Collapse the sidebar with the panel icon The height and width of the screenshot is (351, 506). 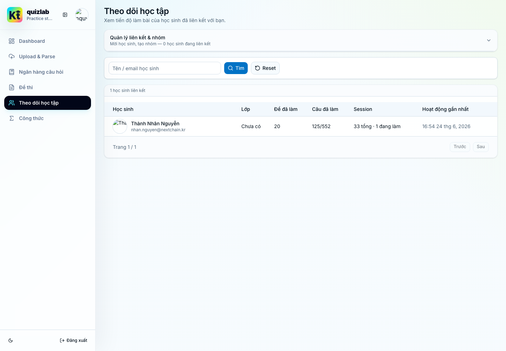tap(65, 15)
